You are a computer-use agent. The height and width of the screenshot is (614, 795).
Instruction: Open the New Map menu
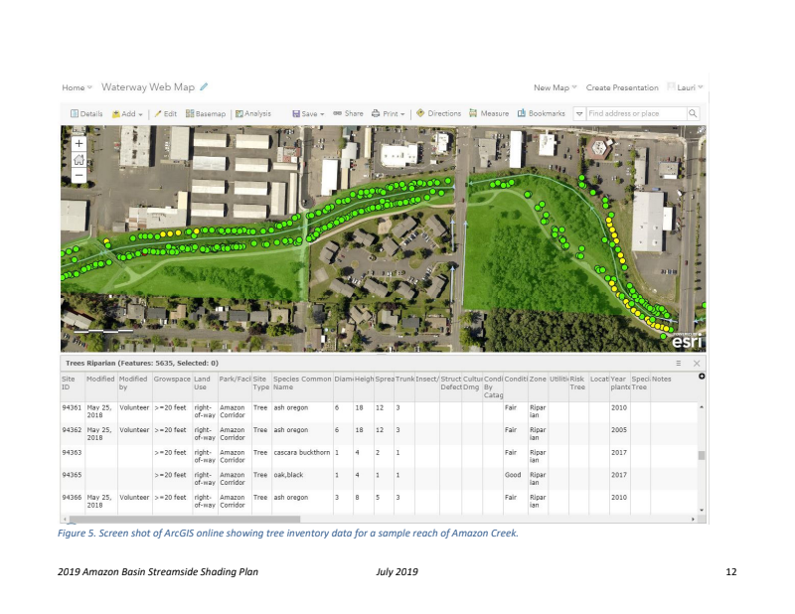[x=556, y=87]
